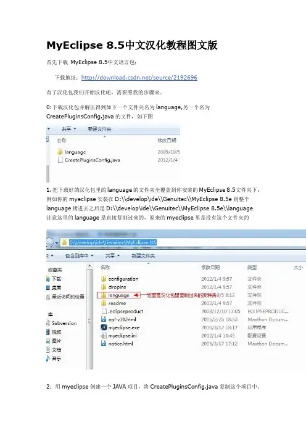Click the D:\develop\ide\Genuitec\MyEclipse 8.5 address field
The width and height of the screenshot is (306, 433).
(113, 242)
